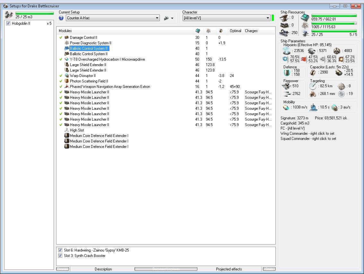Image resolution: width=364 pixels, height=274 pixels.
Task: Open the Character dropdown showing All level V
Action: tap(227, 18)
